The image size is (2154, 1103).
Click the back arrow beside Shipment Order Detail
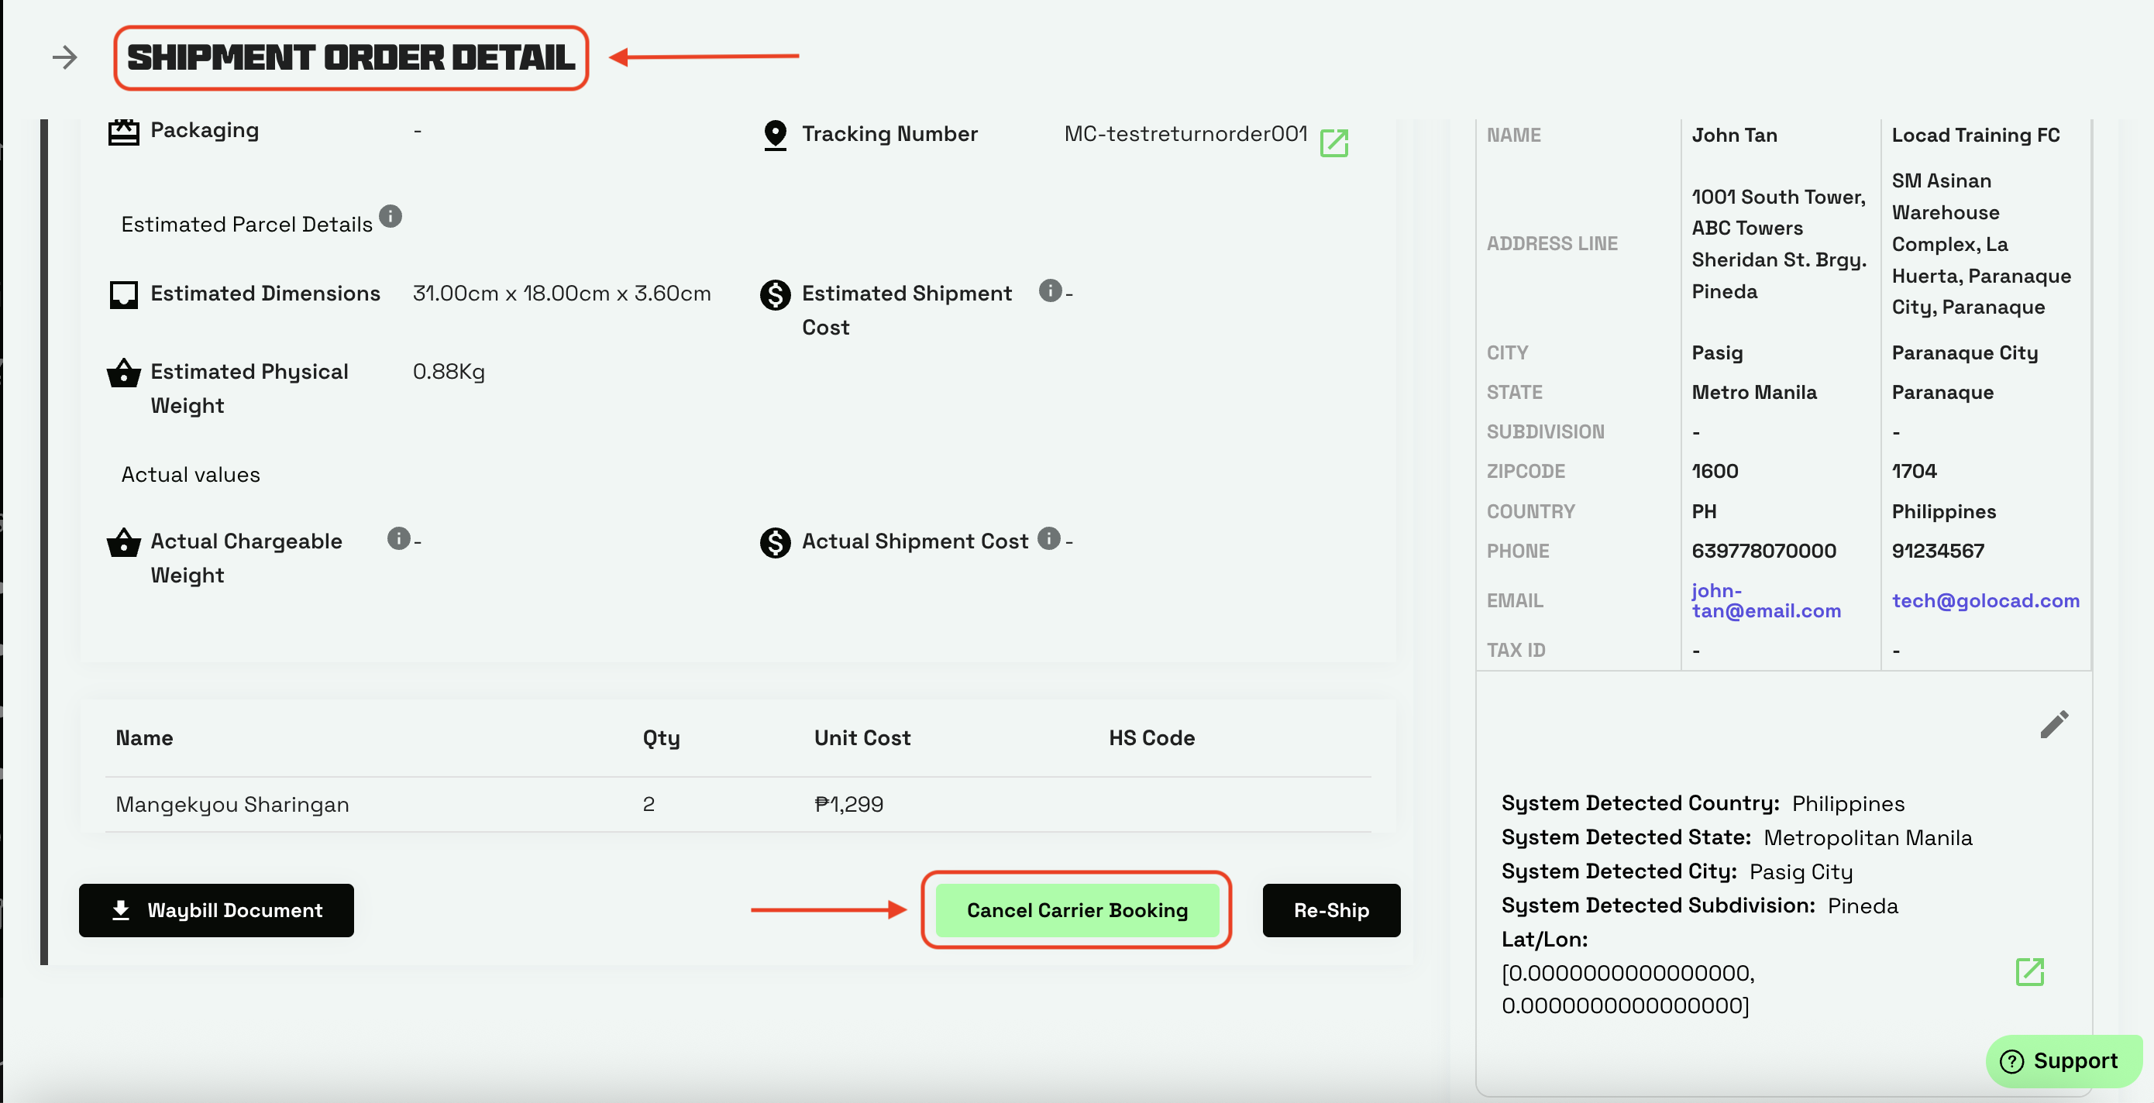[64, 57]
